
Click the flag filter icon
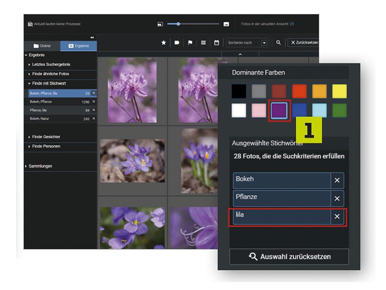[x=190, y=43]
